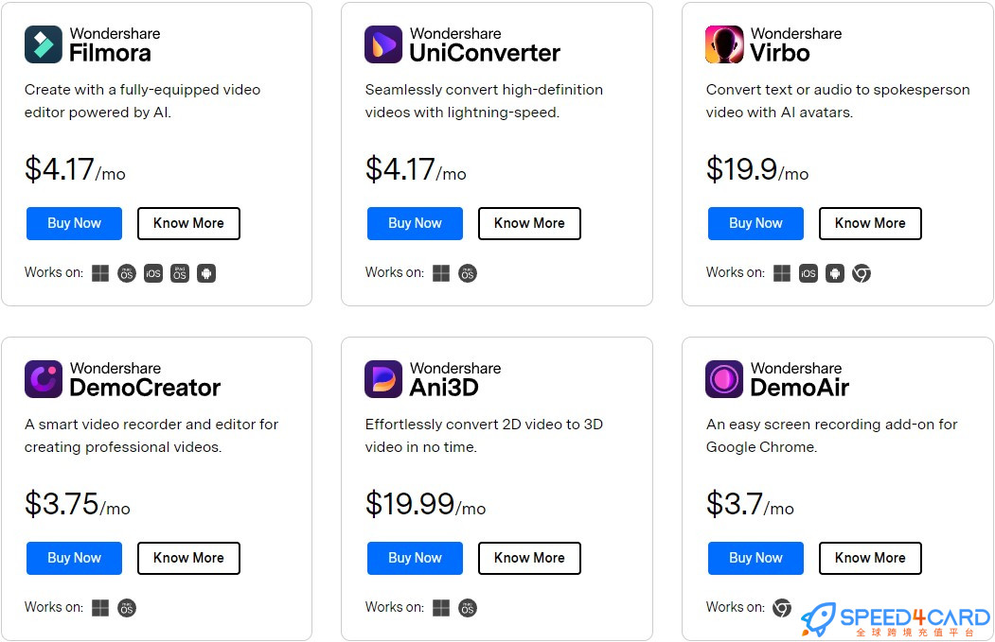Click the Chrome icon in the Virbo card
Screen dimensions: 995x642
pos(862,273)
